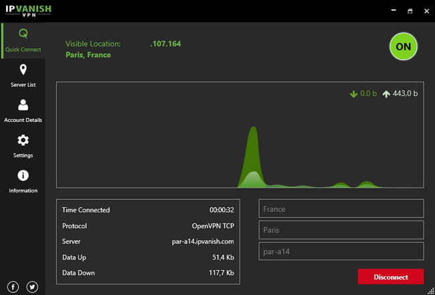Click the OpenVPN TCP protocol value

point(213,226)
